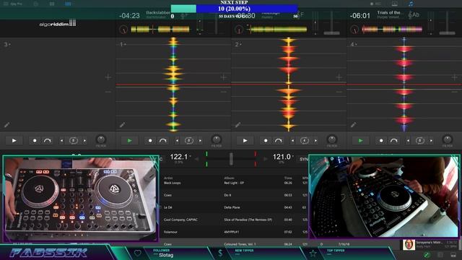This screenshot has width=462, height=260.
Task: Halve the loop length on deck 1
Action: (x=177, y=141)
